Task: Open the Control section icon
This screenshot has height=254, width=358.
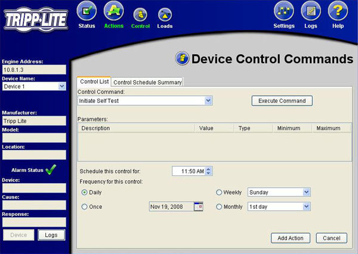Action: 140,14
